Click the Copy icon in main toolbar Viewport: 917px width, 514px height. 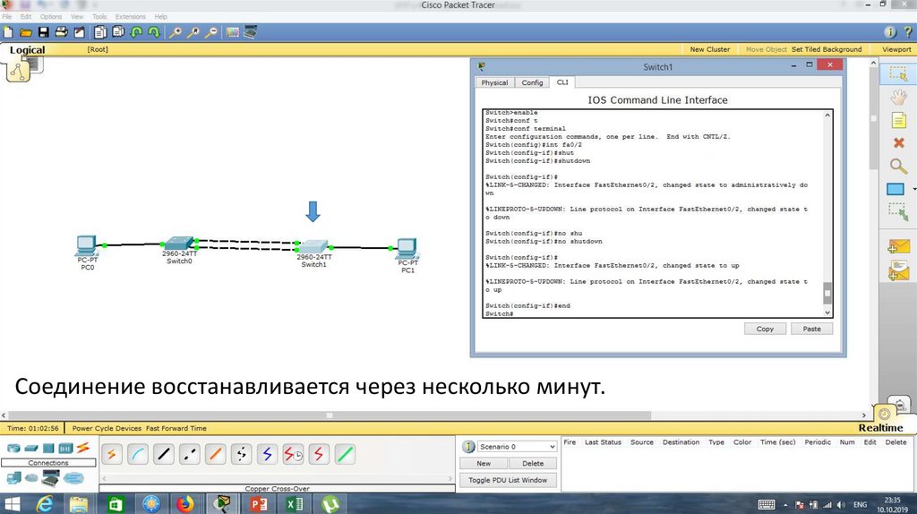point(100,33)
